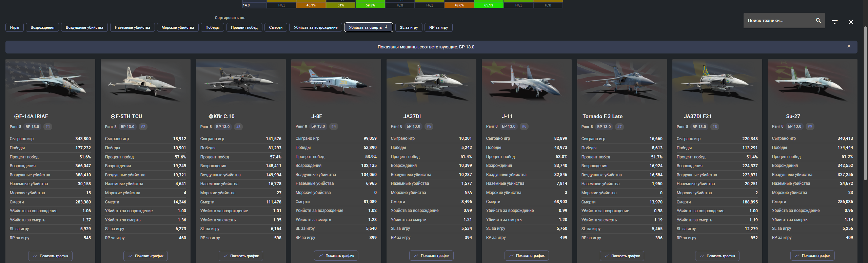The width and height of the screenshot is (868, 263).
Task: Sort by Воздушные убийства
Action: click(x=84, y=27)
